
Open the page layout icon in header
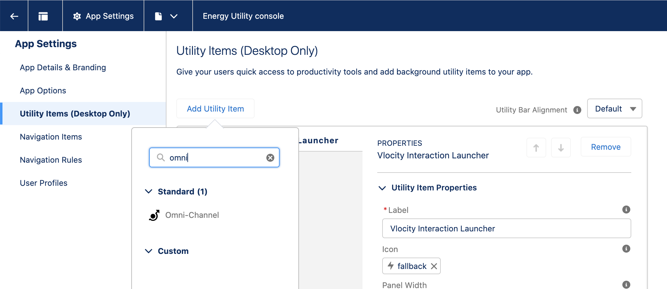point(43,16)
